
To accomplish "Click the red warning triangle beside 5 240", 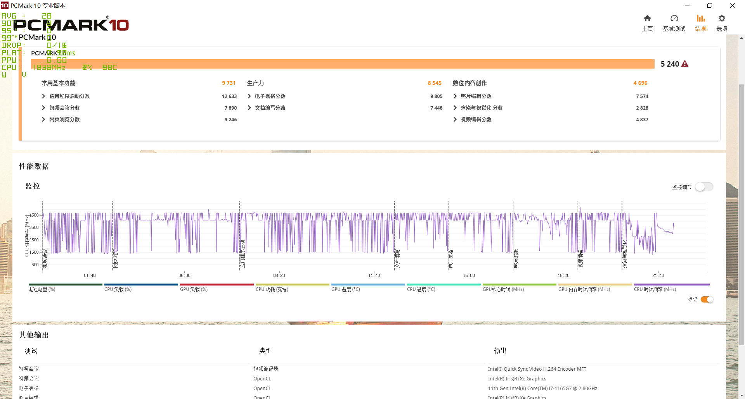I will (685, 64).
